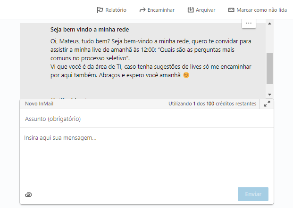This screenshot has height=208, width=293.
Task: Attach a file with the paperclip icon
Action: [x=28, y=194]
